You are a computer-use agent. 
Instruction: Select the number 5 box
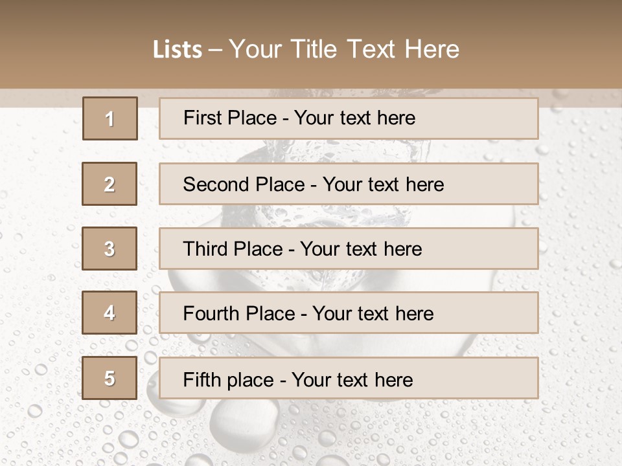[109, 378]
